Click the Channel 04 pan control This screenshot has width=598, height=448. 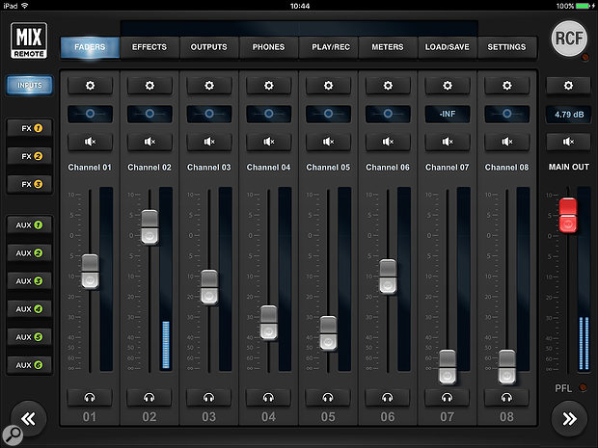268,114
